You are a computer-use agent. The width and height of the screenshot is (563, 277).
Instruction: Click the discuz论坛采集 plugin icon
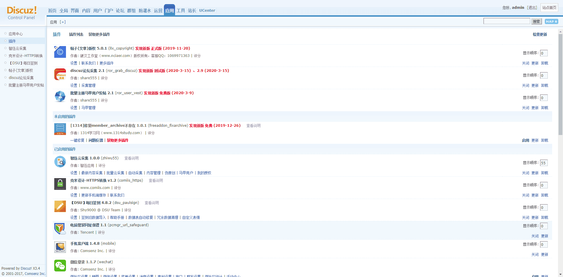tap(60, 74)
